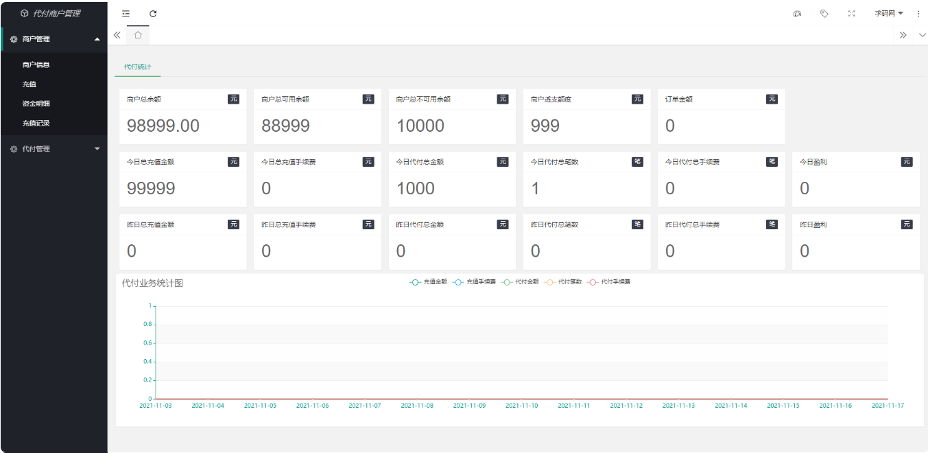Toggle 代付金额 series in chart legend

click(521, 282)
